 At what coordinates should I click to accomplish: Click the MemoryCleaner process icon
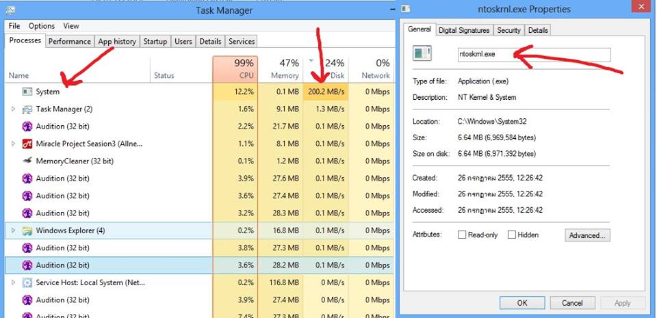(27, 161)
